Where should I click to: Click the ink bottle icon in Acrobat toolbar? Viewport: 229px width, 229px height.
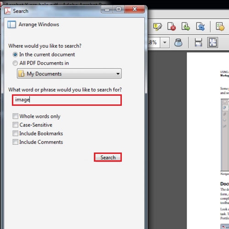tap(178, 43)
